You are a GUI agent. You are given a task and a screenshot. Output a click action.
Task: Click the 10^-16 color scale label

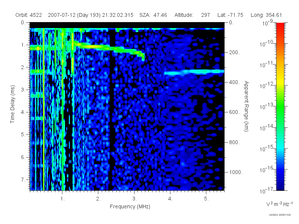[267, 169]
